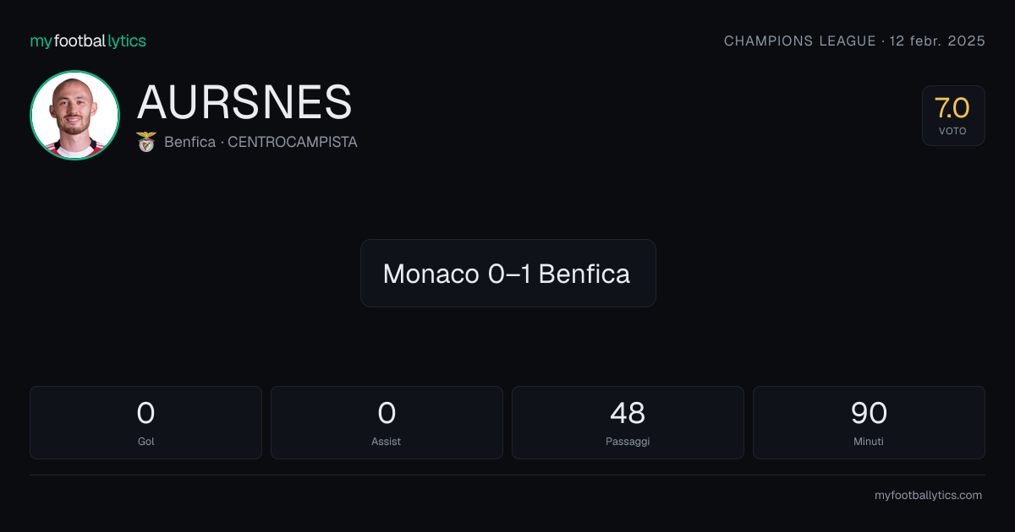Click the myfootballytics logo
Image resolution: width=1015 pixels, height=532 pixels.
pos(88,41)
